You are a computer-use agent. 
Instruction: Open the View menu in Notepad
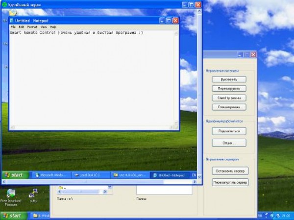[x=44, y=27]
